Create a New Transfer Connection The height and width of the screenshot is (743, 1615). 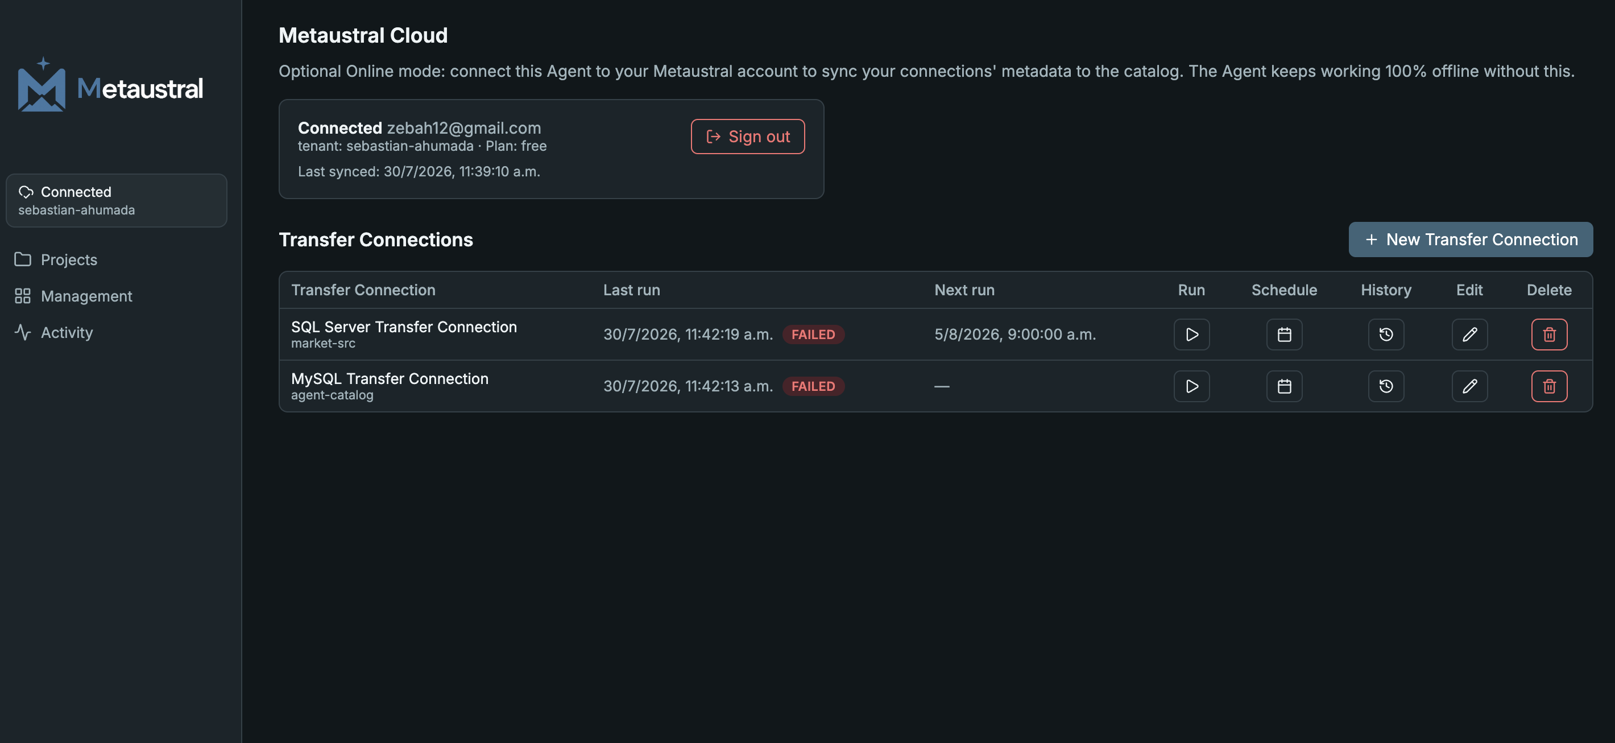pyautogui.click(x=1470, y=240)
